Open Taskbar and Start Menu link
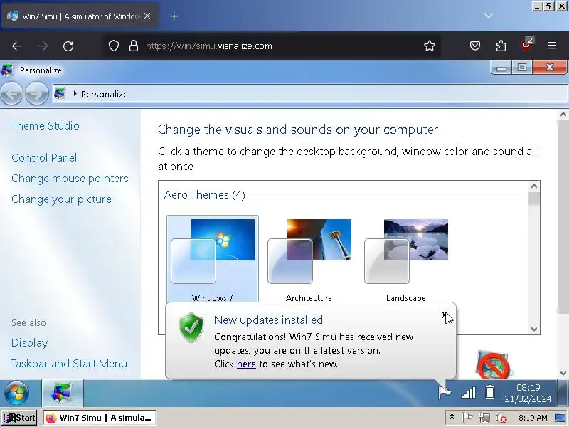 (x=69, y=364)
